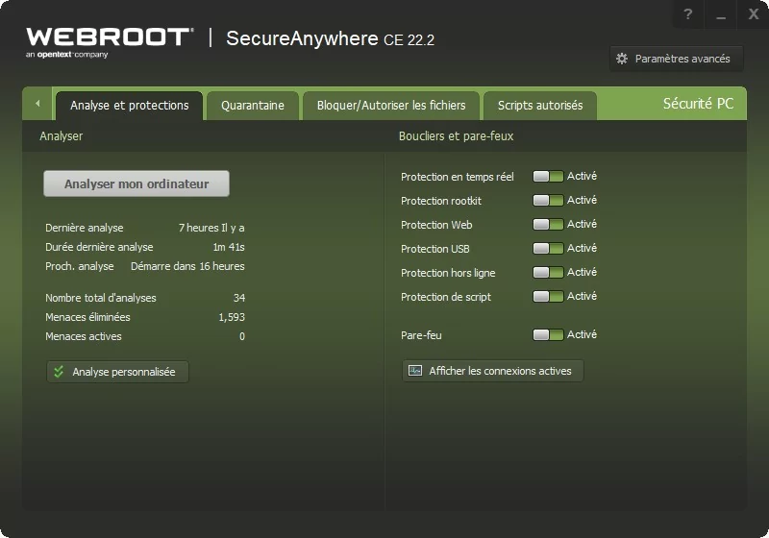Click Afficher les connexions actives
Screen dimensions: 769x538
pos(493,371)
